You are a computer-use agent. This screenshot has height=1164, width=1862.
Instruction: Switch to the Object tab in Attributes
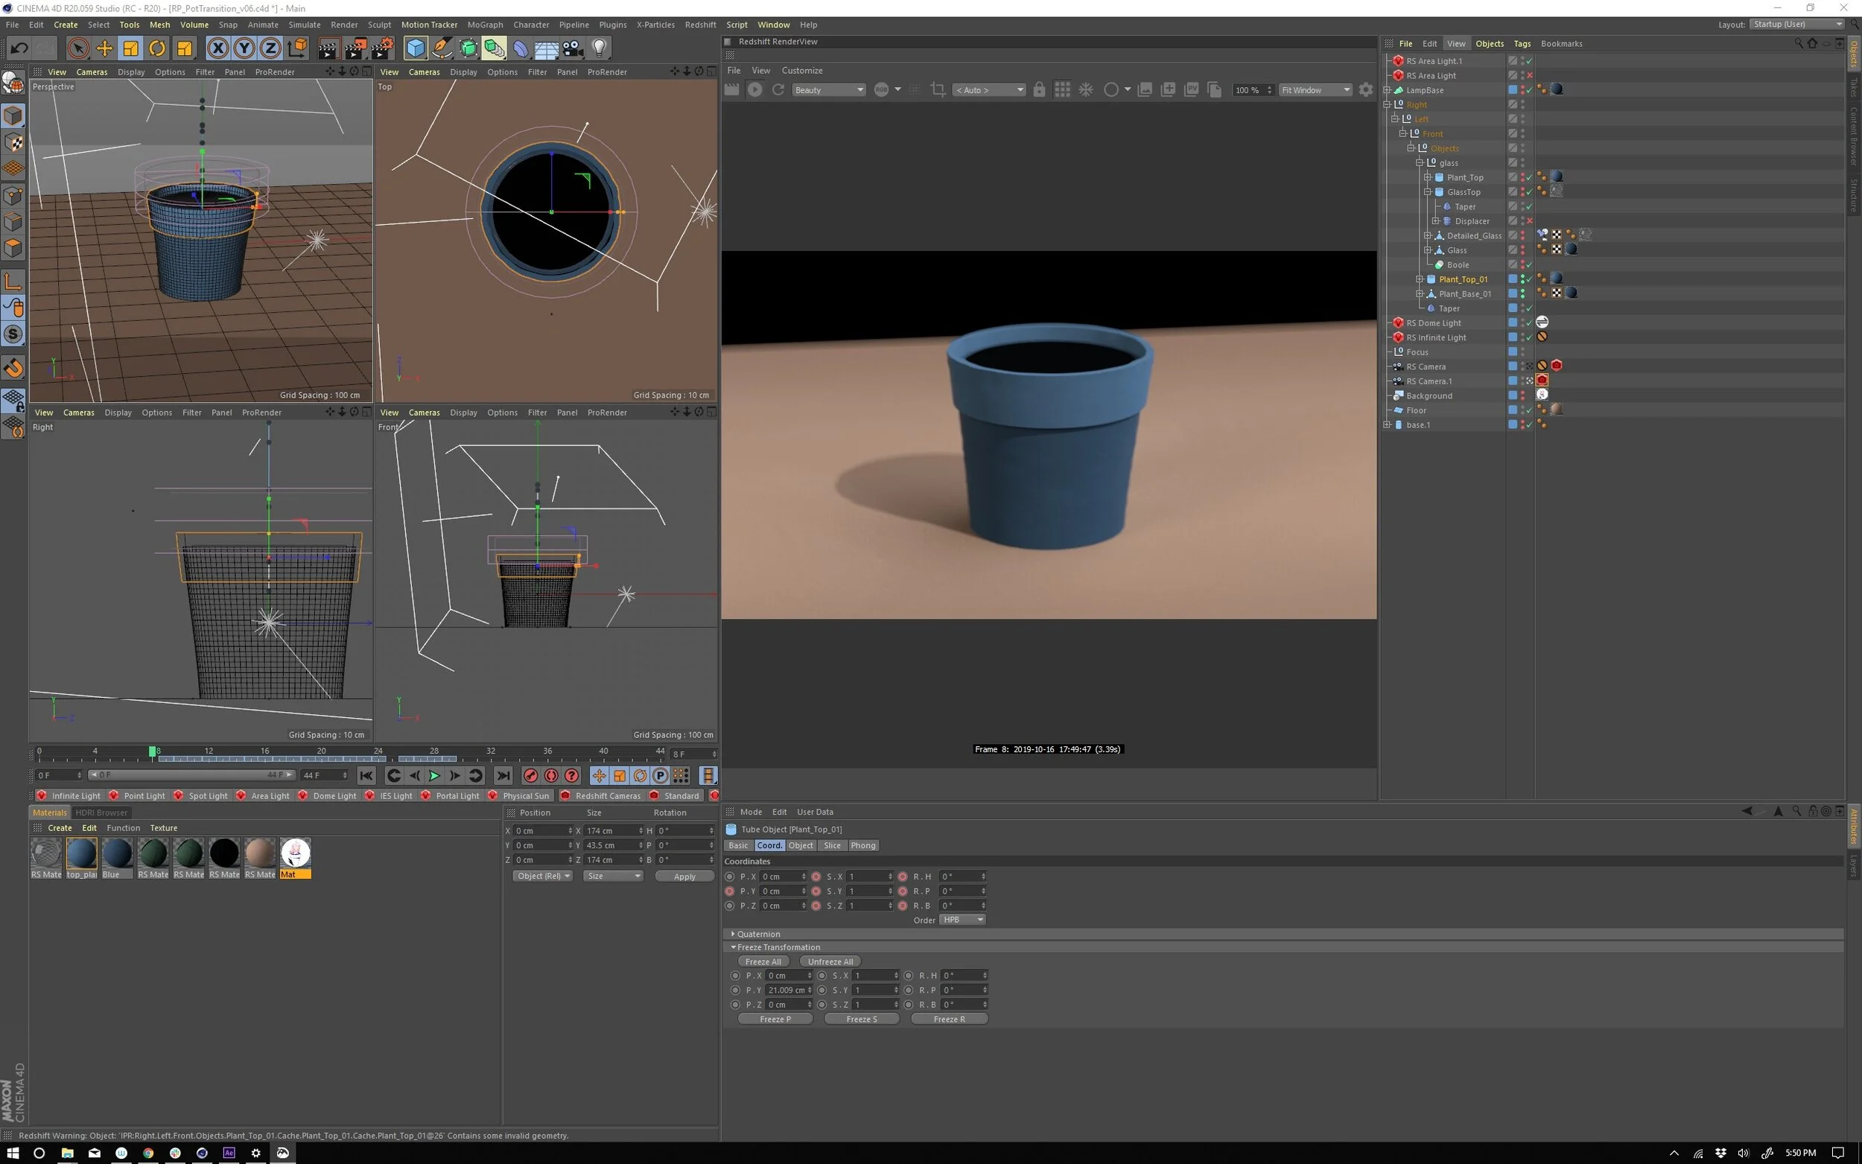coord(800,845)
